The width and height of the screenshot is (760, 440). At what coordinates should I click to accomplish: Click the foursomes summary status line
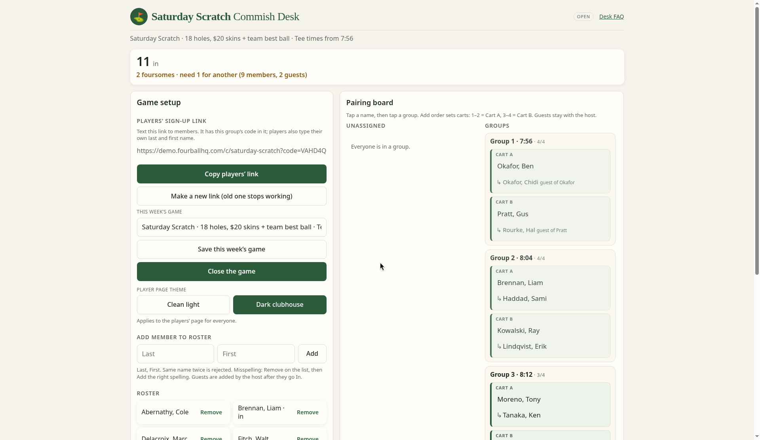point(222,75)
